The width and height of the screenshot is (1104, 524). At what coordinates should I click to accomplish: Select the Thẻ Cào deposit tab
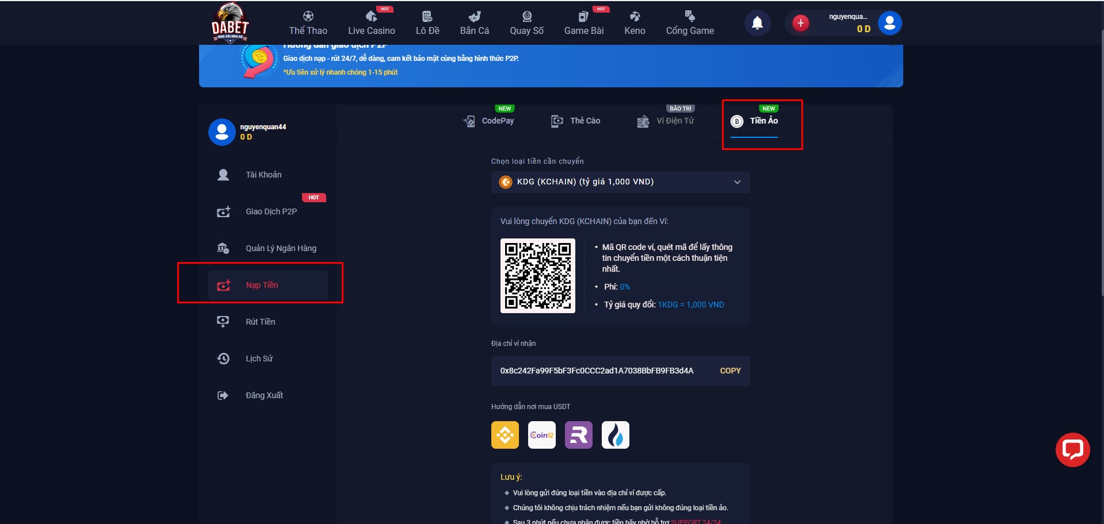click(x=575, y=121)
